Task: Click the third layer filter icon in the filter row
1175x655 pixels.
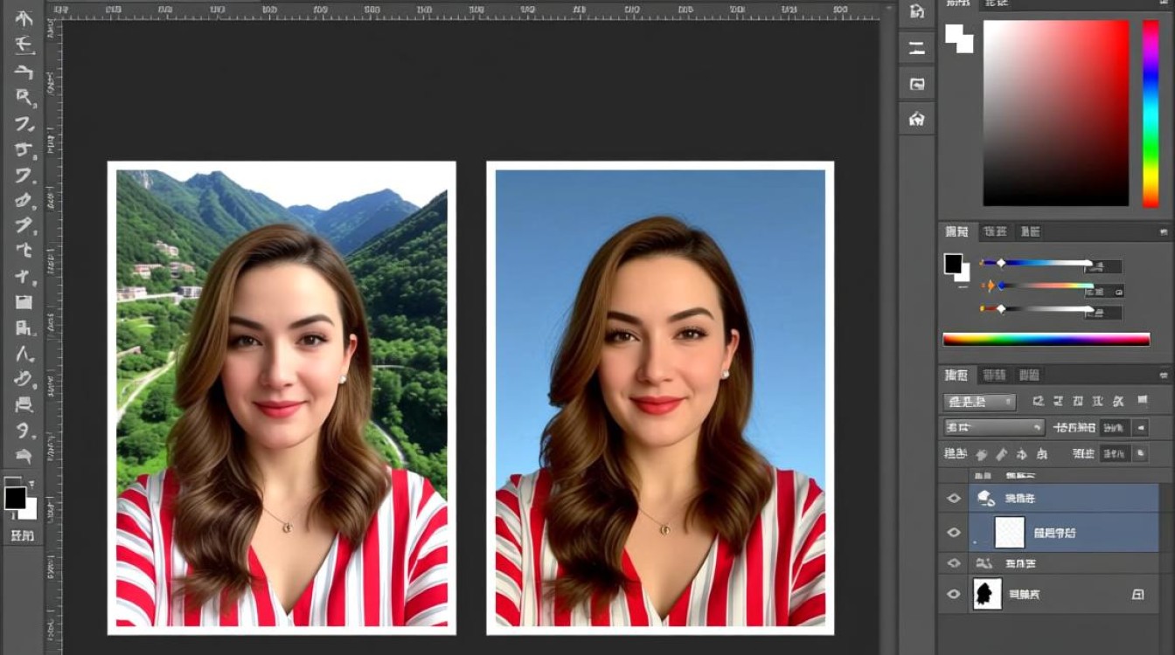Action: click(x=1078, y=401)
